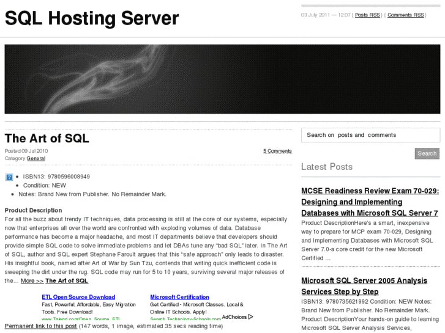445x333 pixels.
Task: Open the General category link
Action: tap(36, 158)
